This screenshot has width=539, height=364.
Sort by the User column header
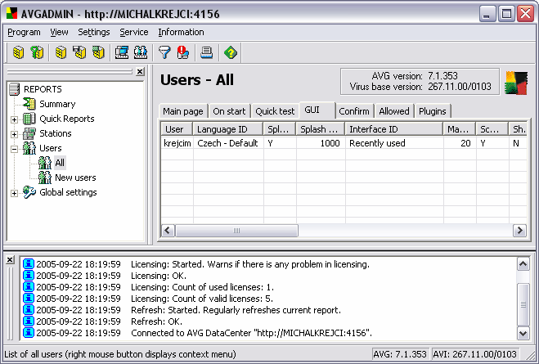(177, 129)
